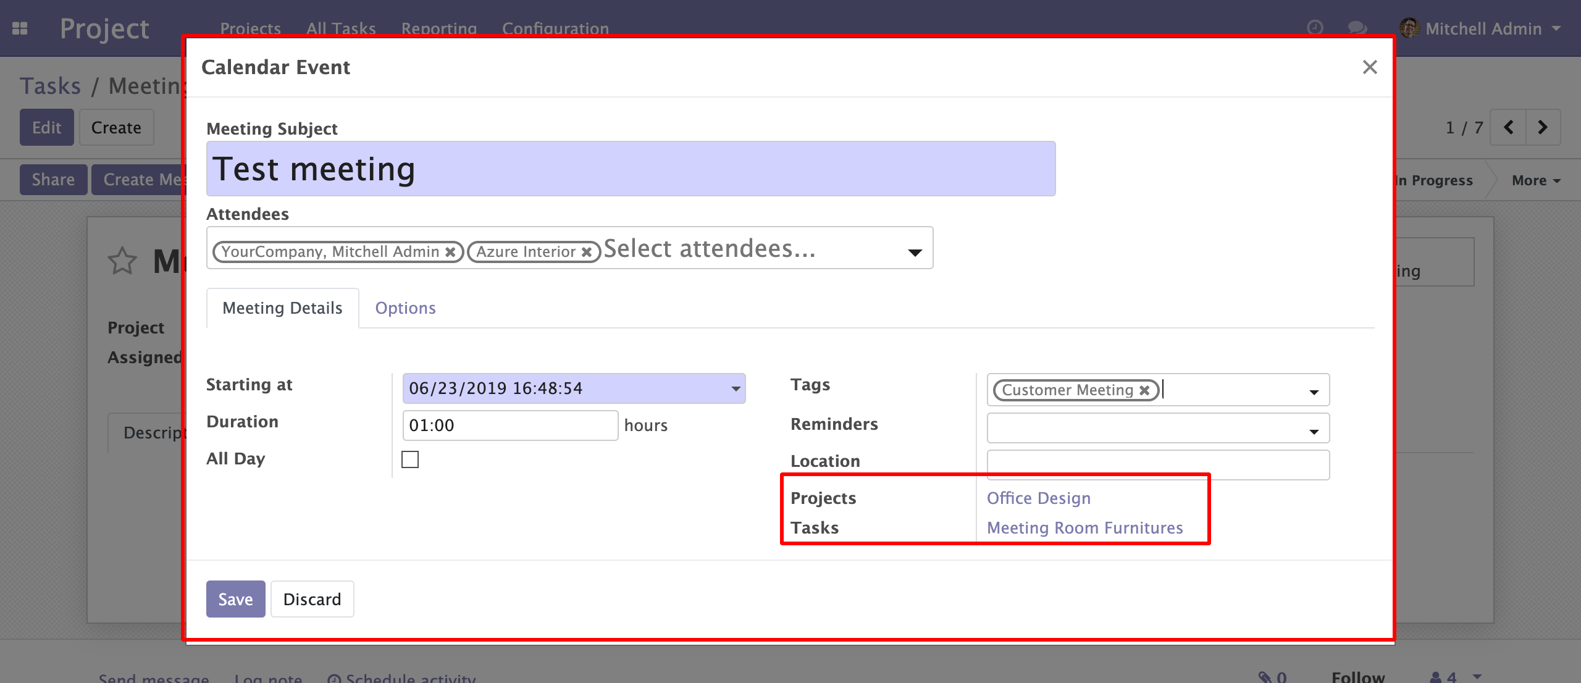Close the Calendar Event dialog
This screenshot has height=683, width=1581.
pos(1370,67)
